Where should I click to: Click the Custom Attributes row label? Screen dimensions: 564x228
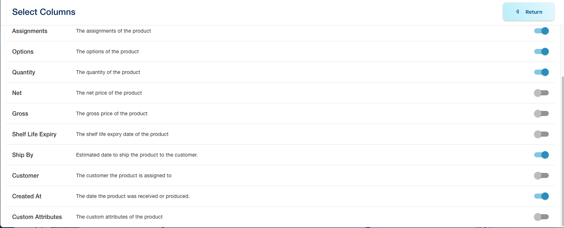point(37,217)
